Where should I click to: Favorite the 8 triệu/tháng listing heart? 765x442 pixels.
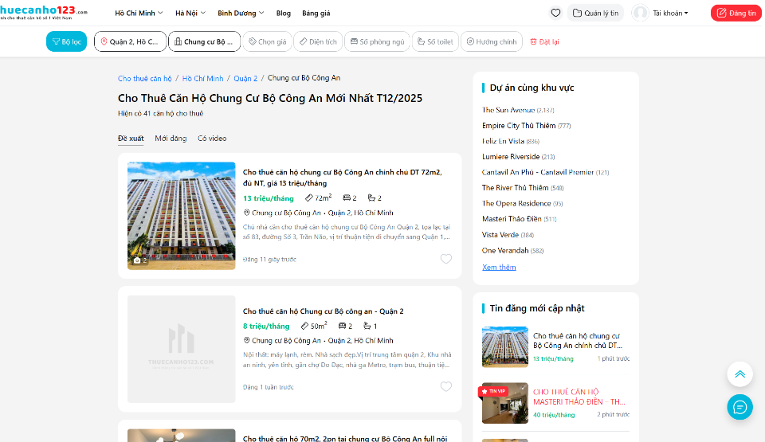coord(446,386)
